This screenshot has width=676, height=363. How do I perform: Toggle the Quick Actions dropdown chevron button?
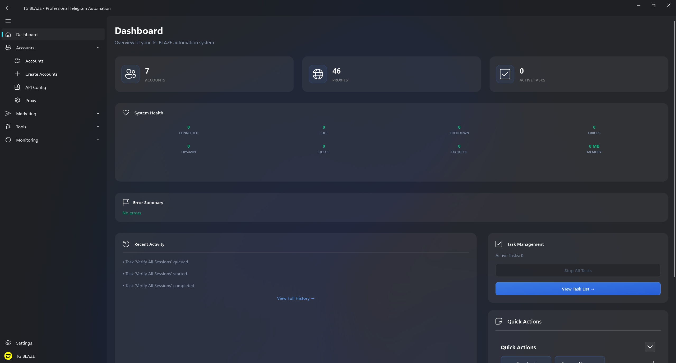[x=650, y=347]
